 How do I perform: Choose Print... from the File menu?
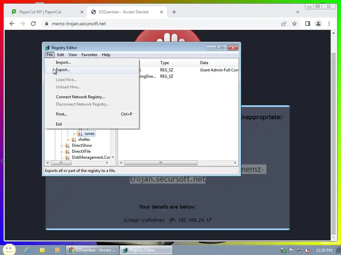tap(92, 114)
